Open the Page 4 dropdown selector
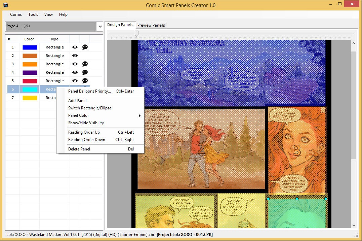This screenshot has height=241, width=362. point(100,26)
